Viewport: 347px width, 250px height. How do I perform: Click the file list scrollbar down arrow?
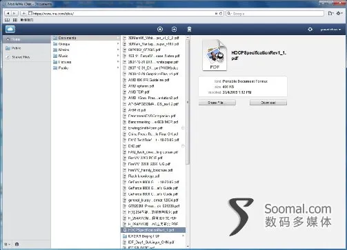(x=188, y=247)
